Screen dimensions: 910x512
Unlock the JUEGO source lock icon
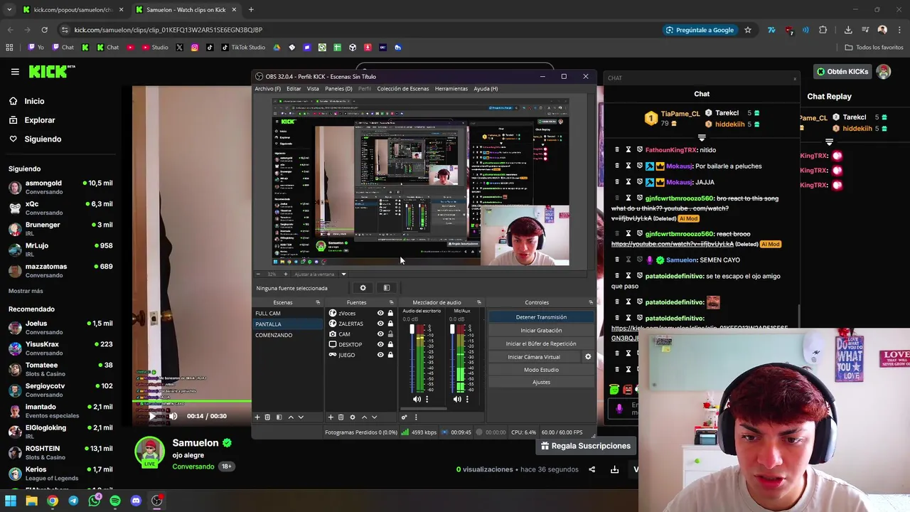[390, 355]
